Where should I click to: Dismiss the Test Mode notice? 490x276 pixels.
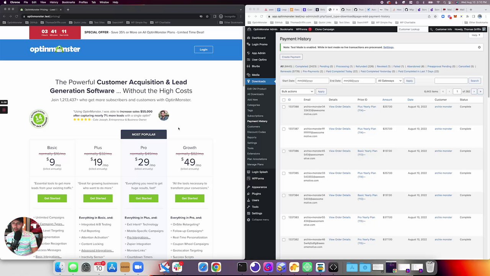tap(479, 47)
